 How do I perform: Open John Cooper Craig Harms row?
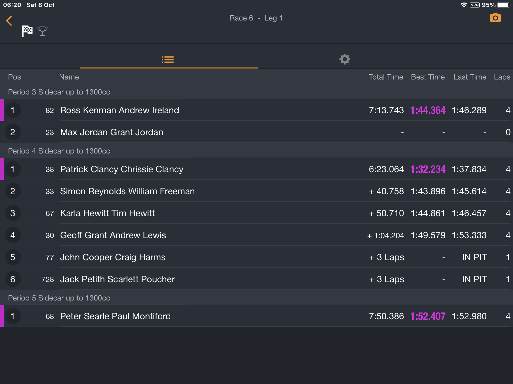coord(256,257)
